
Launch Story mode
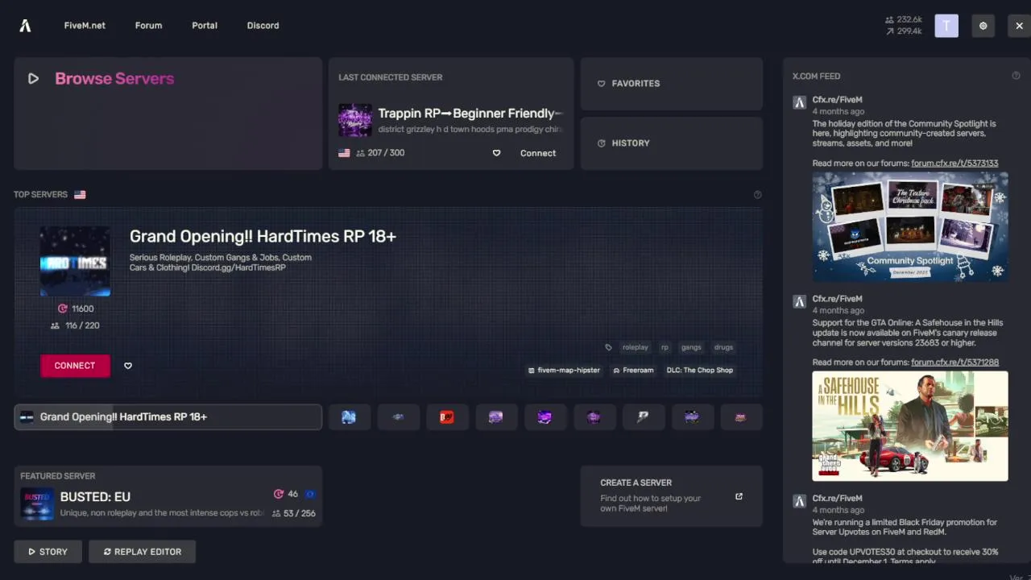[x=48, y=552]
